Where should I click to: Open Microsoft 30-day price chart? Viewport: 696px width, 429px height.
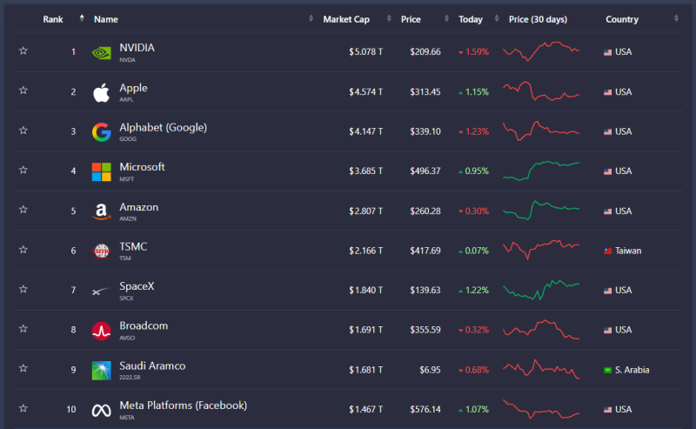click(x=540, y=171)
